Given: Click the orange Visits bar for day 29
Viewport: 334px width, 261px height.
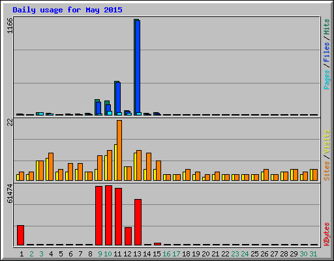Looking at the screenshot, I should pyautogui.click(x=296, y=175).
